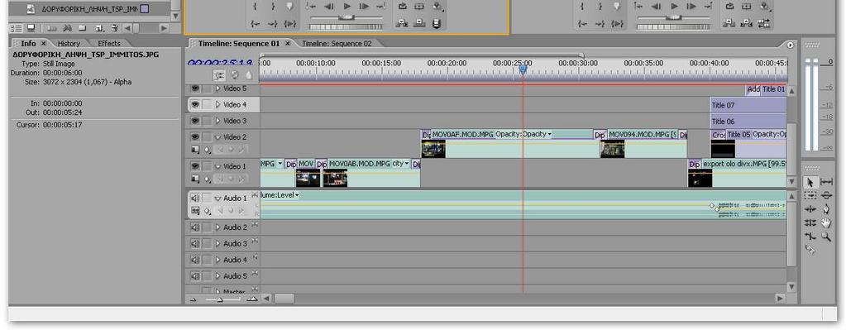This screenshot has height=330, width=846.
Task: Click MOV0AB.MOD.MPG clip thumbnail on Video 1
Action: [335, 178]
